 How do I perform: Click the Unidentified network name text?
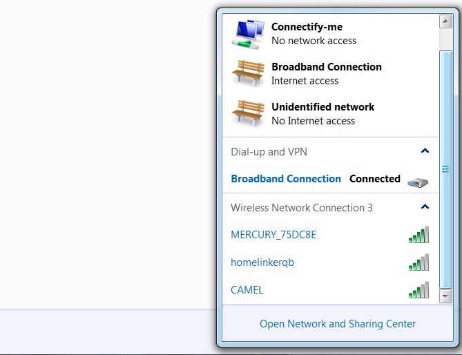[x=323, y=107]
